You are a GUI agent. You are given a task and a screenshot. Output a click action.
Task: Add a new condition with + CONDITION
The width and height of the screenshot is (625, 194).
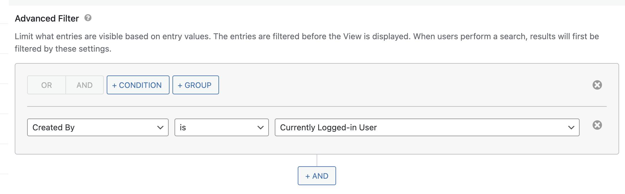[x=138, y=85]
